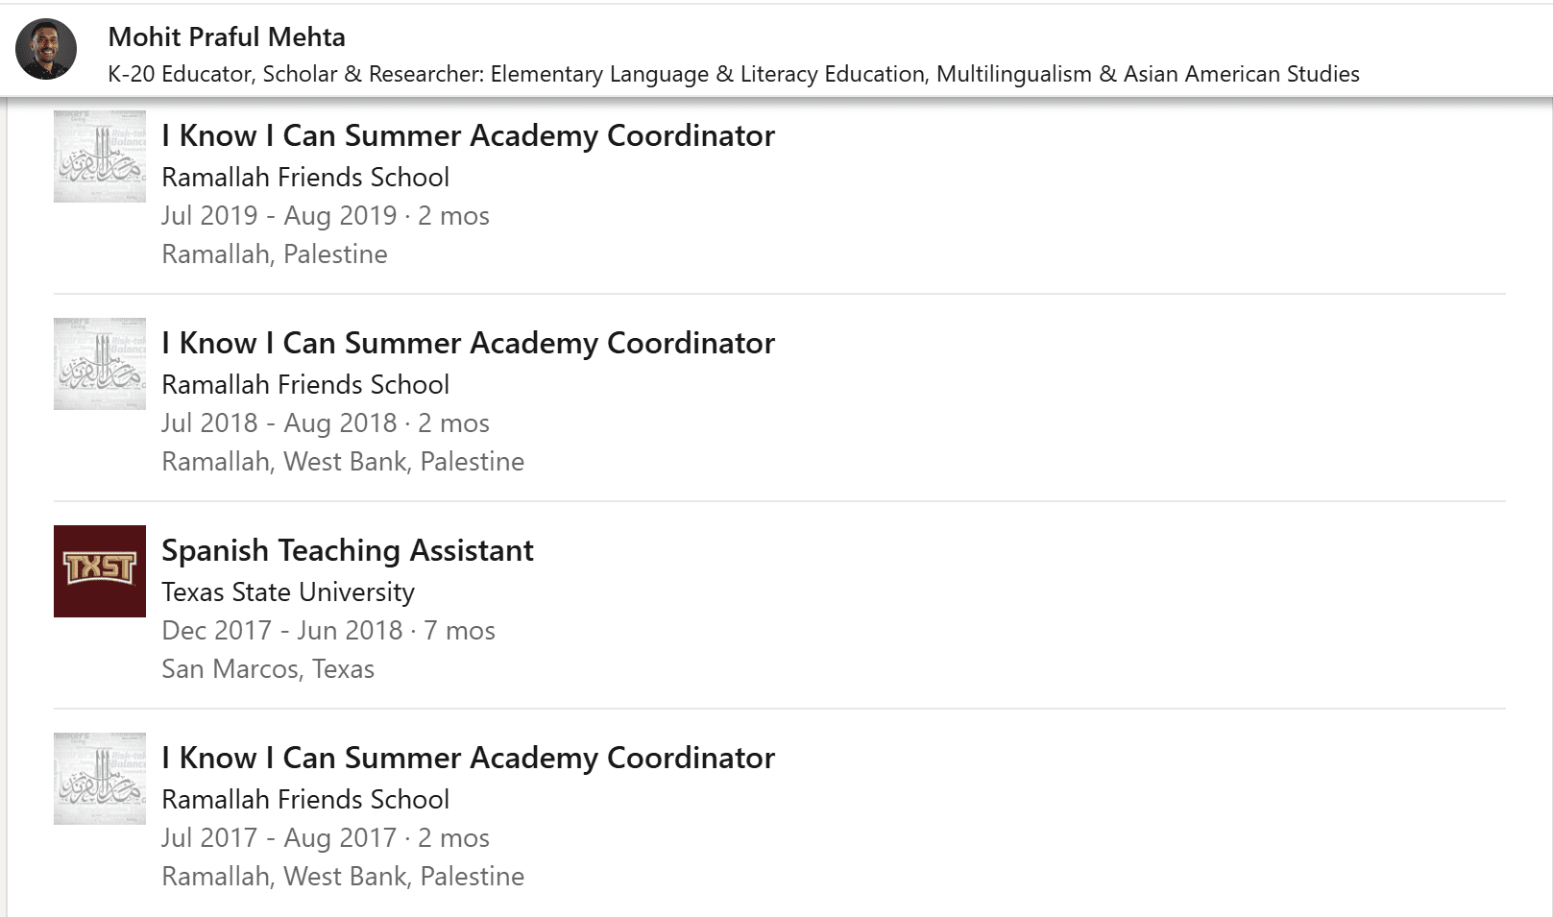1553x917 pixels.
Task: Click Ramallah Friends School name above Jul 2019
Action: tap(305, 177)
